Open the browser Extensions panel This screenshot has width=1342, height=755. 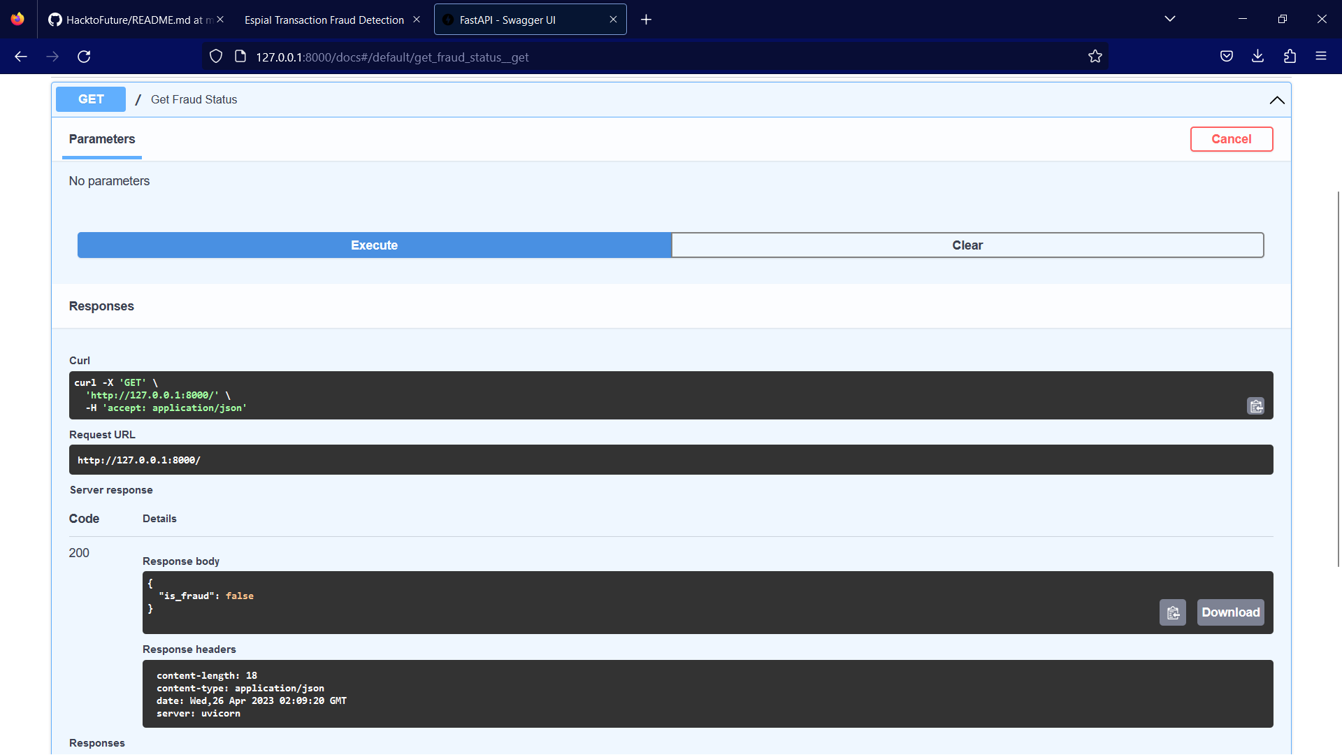tap(1290, 56)
